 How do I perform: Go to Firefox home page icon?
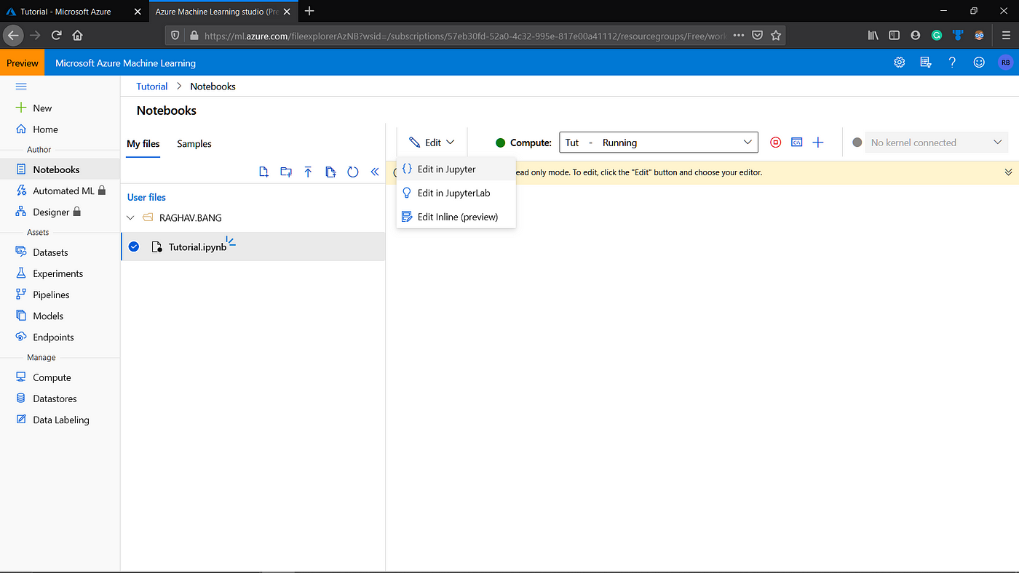pos(77,35)
